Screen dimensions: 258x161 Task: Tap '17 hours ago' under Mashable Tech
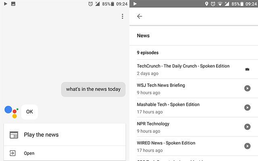(150, 112)
